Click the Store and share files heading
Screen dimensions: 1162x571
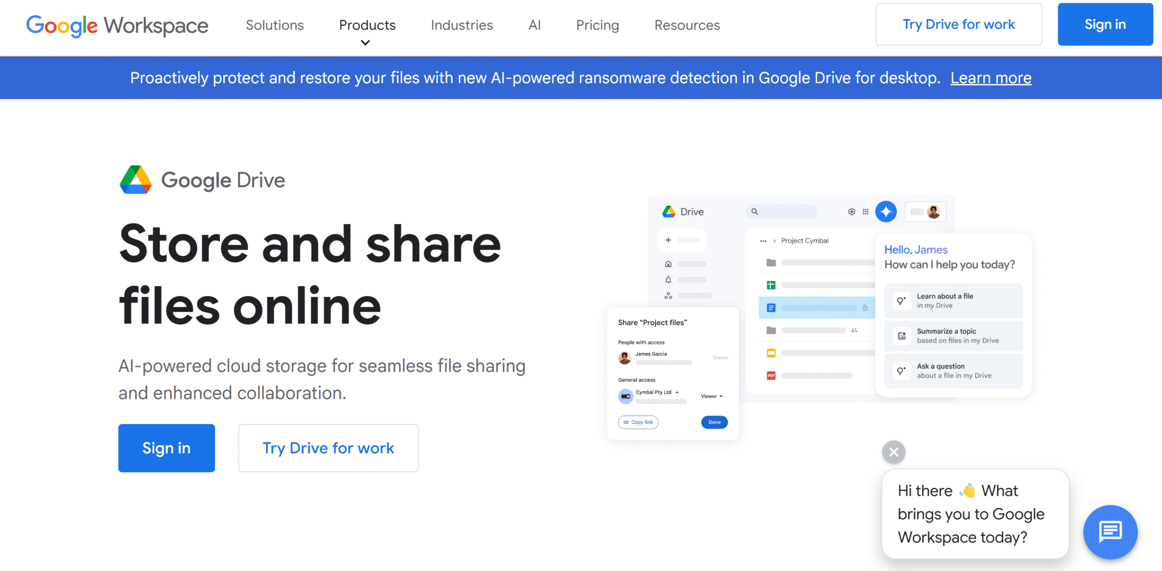tap(310, 275)
